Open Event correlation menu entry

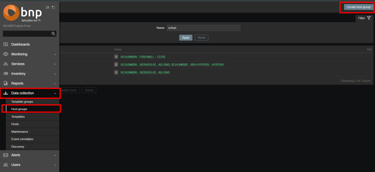[22, 139]
